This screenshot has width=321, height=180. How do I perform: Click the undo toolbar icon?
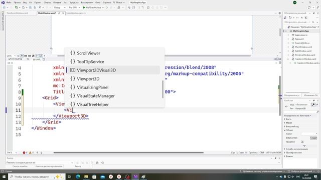40,7
